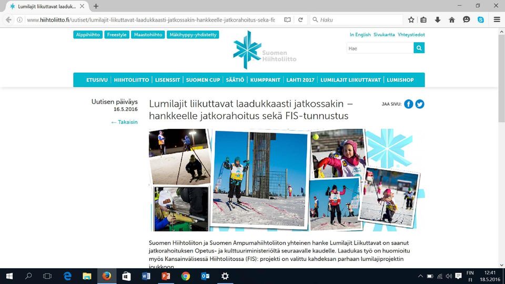Open the volume control in system tray
This screenshot has width=505, height=284.
[x=449, y=276]
